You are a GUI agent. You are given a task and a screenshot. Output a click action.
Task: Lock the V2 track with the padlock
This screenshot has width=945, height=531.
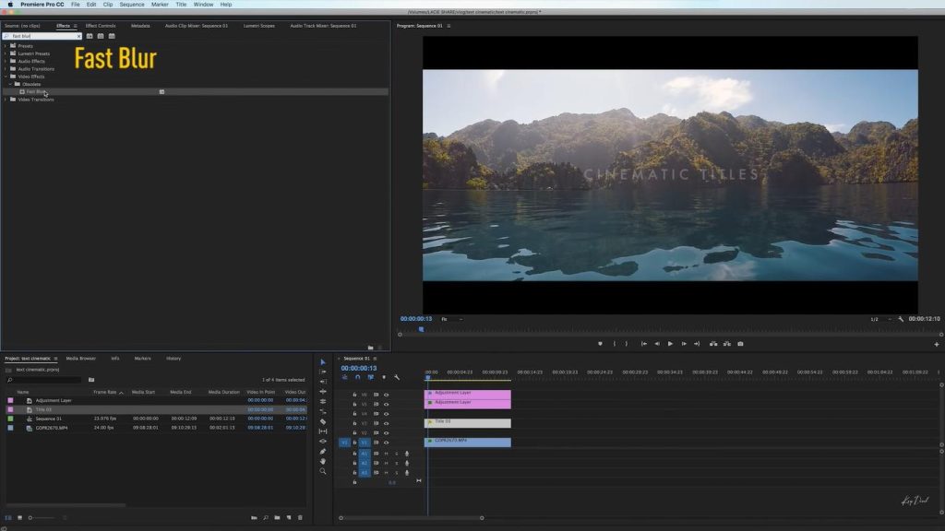354,431
